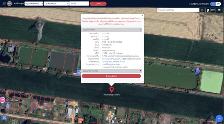The width and height of the screenshot is (224, 124).
Task: Switch language to TH
Action: 213,4
